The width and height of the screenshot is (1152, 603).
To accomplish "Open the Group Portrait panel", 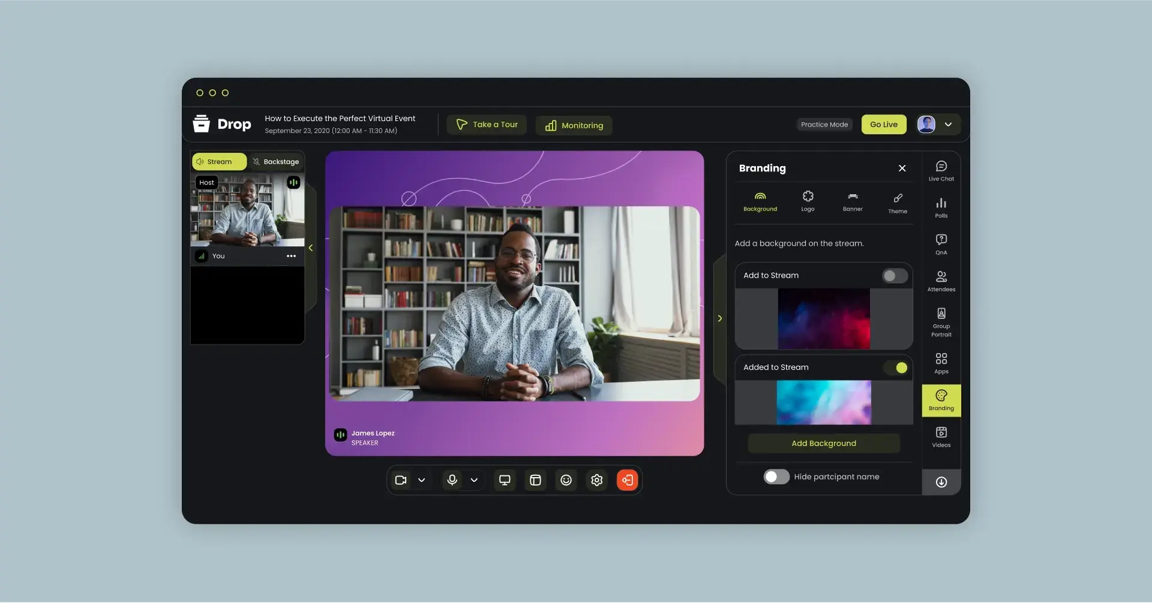I will [941, 321].
